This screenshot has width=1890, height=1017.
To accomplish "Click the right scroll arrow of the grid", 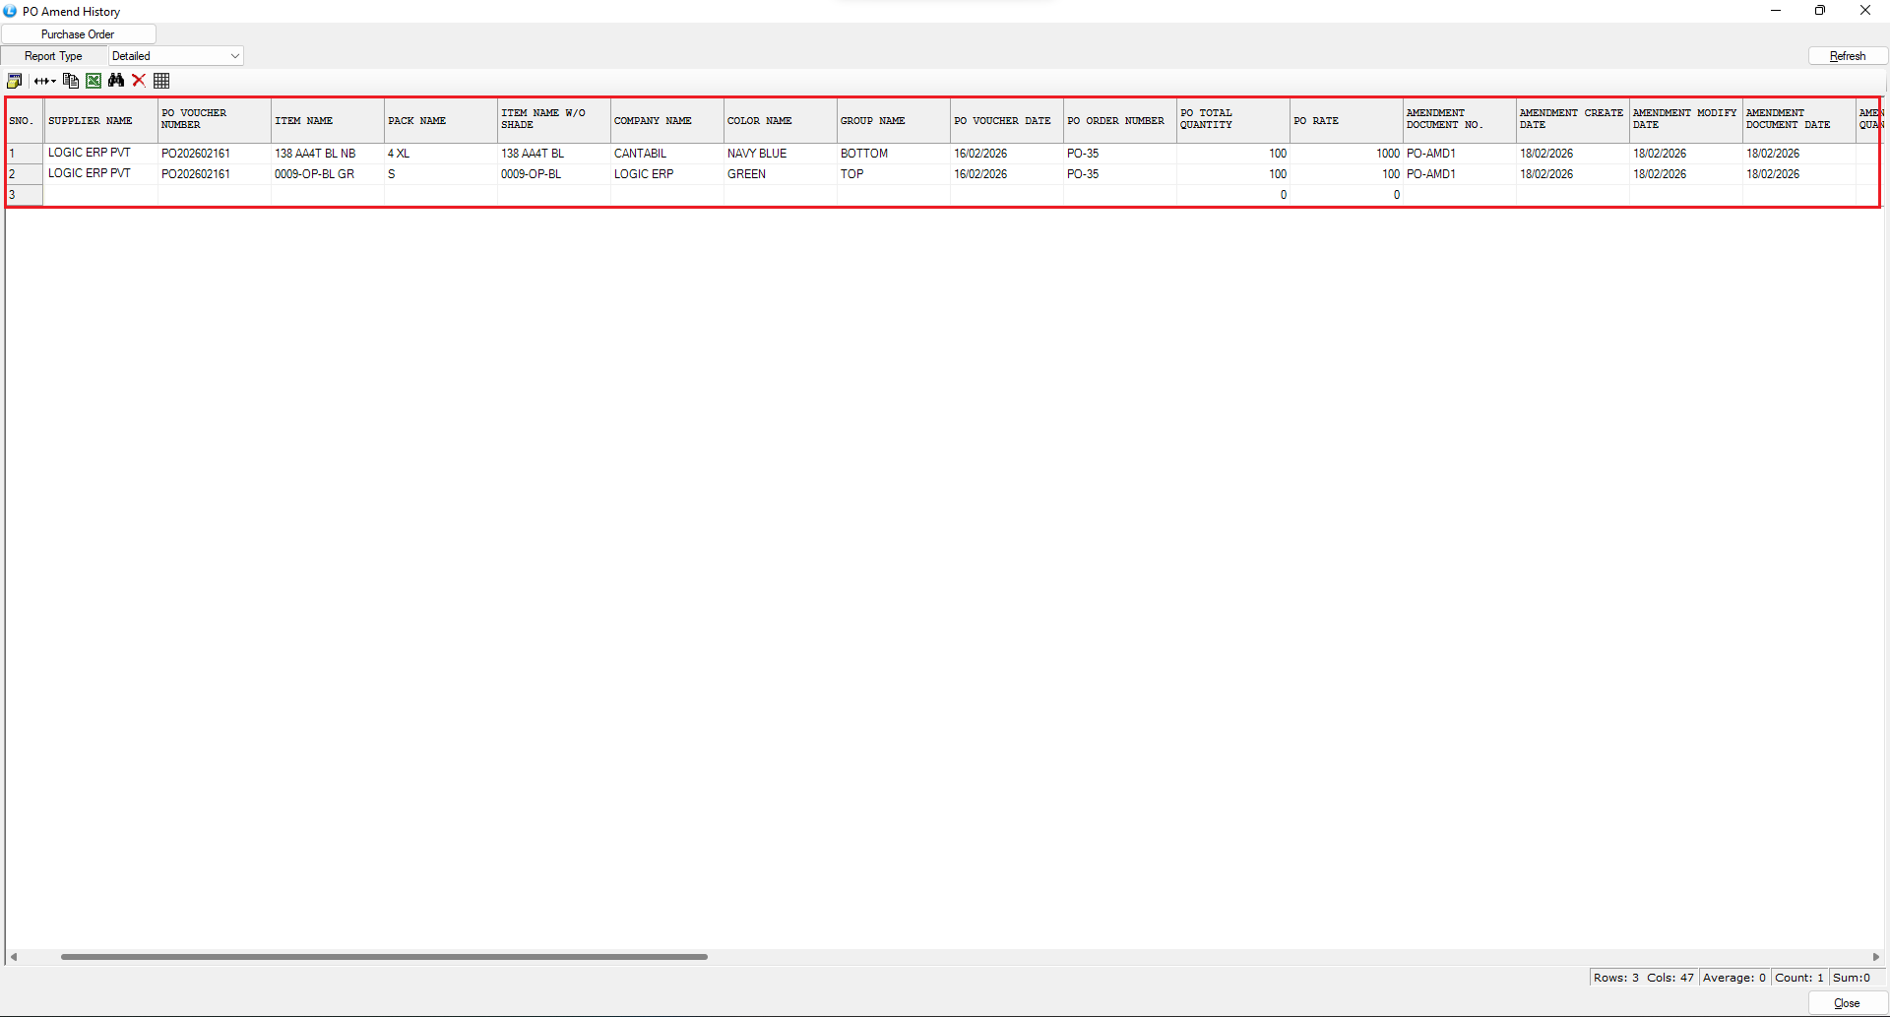I will click(1875, 956).
